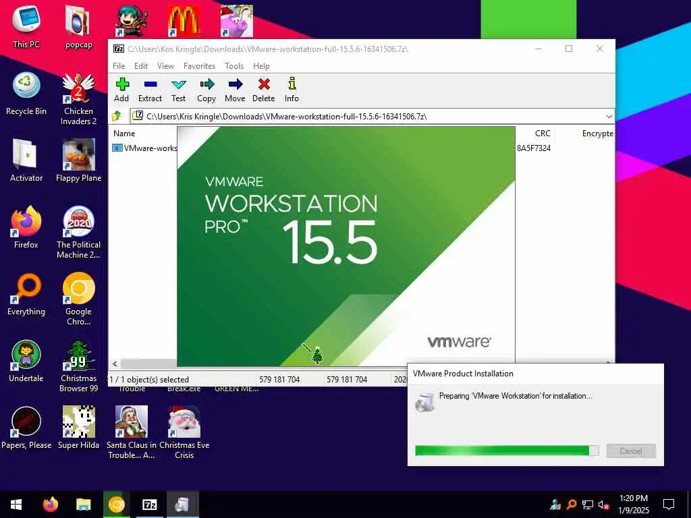Click the 7-Zip taskbar button

coord(150,505)
